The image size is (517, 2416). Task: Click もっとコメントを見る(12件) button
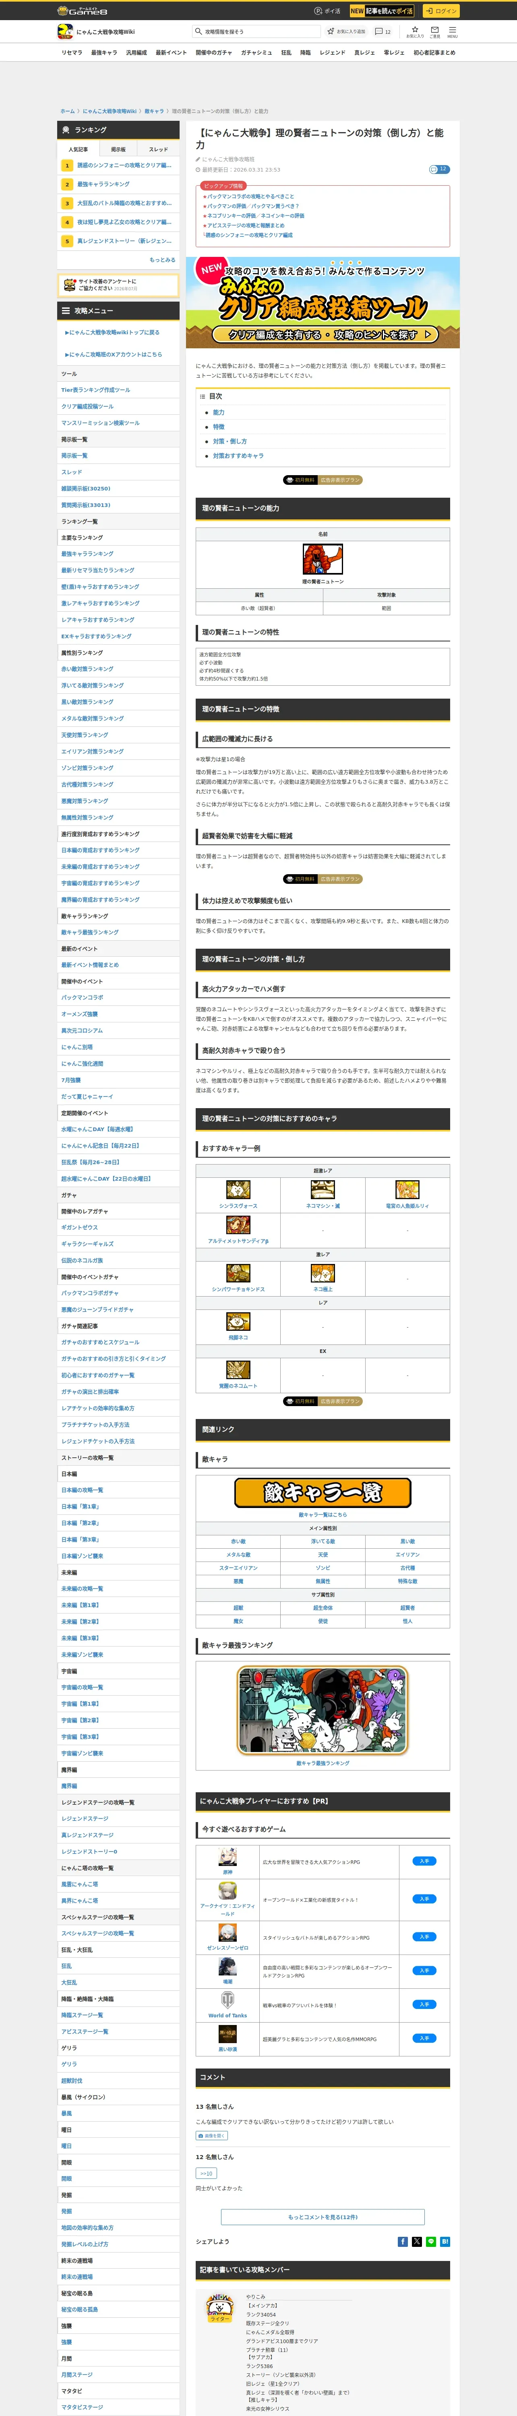[x=323, y=2217]
